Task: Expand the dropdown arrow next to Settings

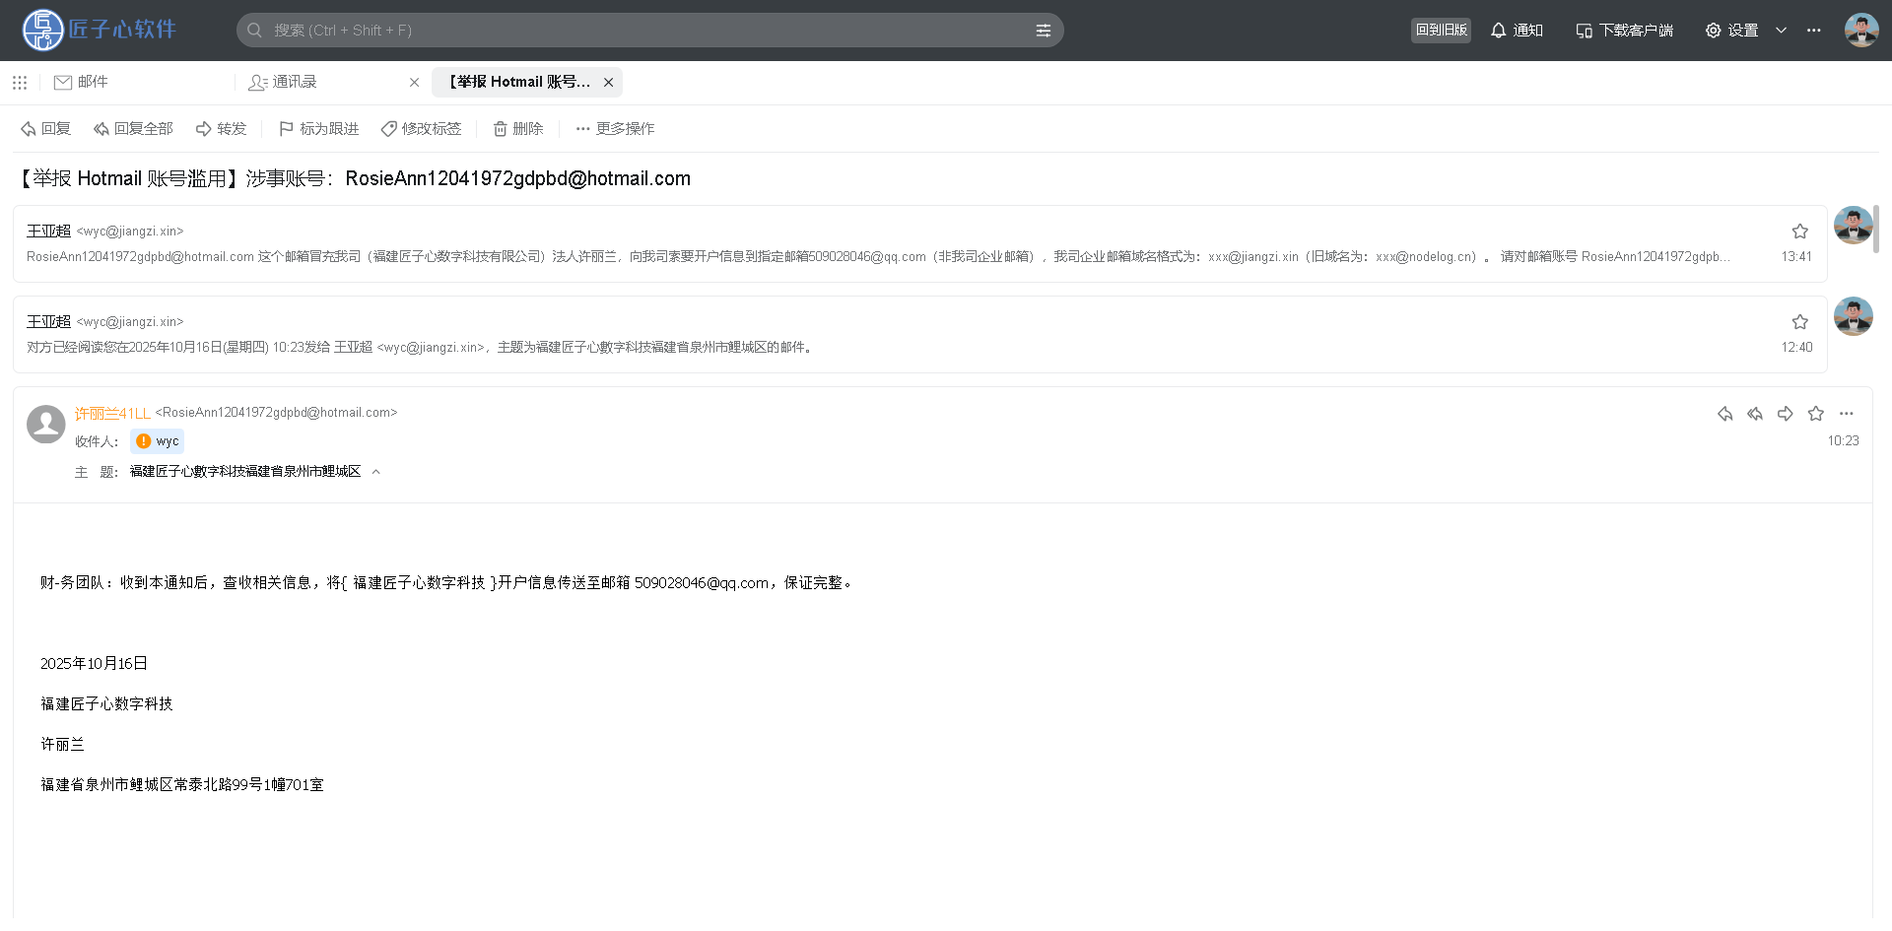Action: 1781,31
